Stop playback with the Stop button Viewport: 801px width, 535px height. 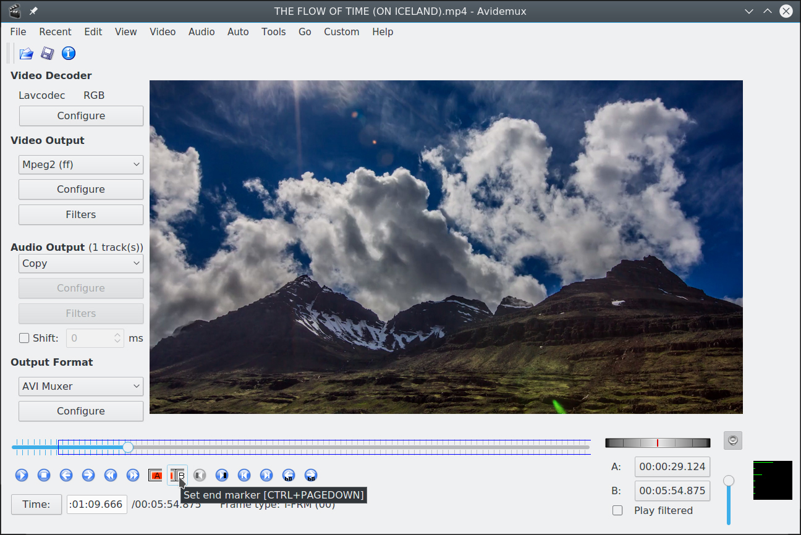(44, 475)
